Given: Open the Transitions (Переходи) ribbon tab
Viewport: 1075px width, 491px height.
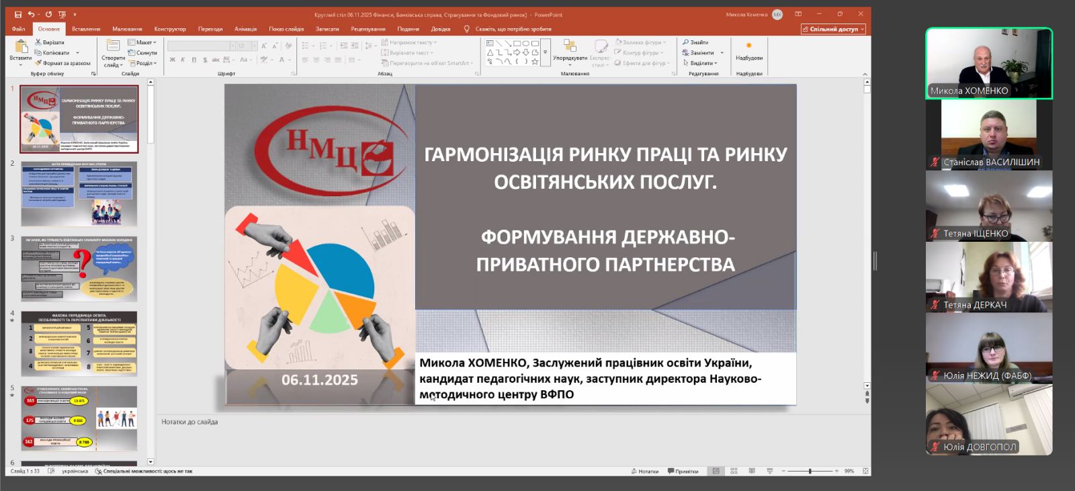Looking at the screenshot, I should [x=210, y=29].
